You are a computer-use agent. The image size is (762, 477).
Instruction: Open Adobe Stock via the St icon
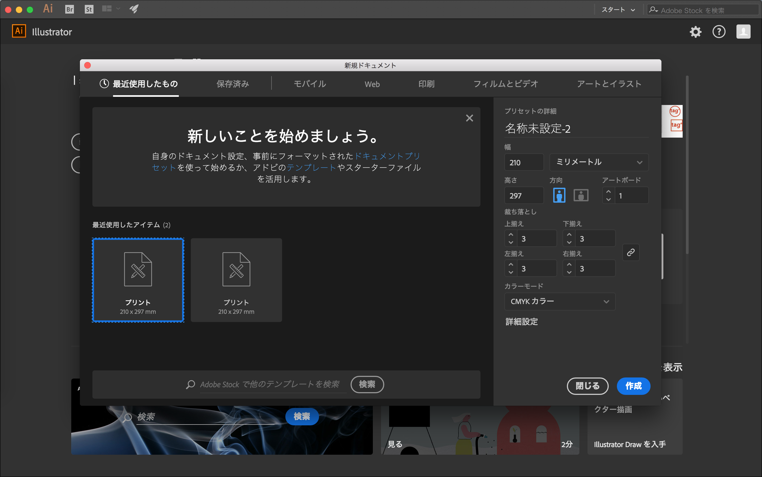pos(89,9)
